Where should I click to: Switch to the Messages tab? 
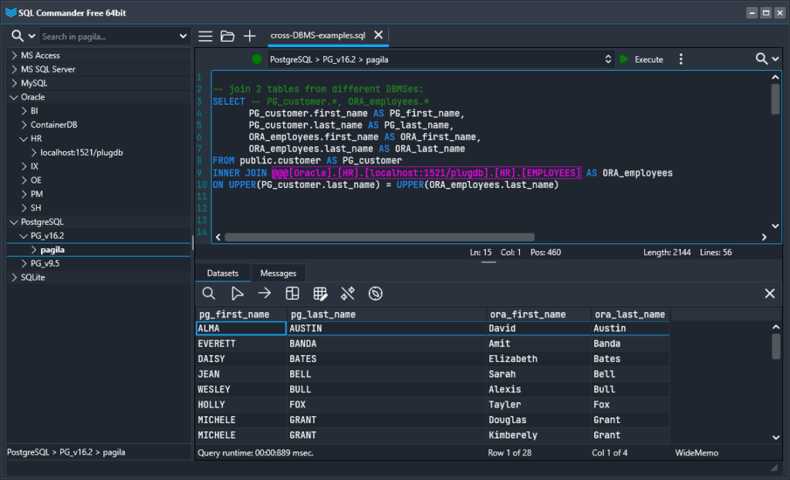278,272
